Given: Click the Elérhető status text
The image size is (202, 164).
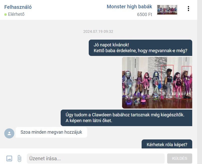Looking at the screenshot, I should point(16,14).
